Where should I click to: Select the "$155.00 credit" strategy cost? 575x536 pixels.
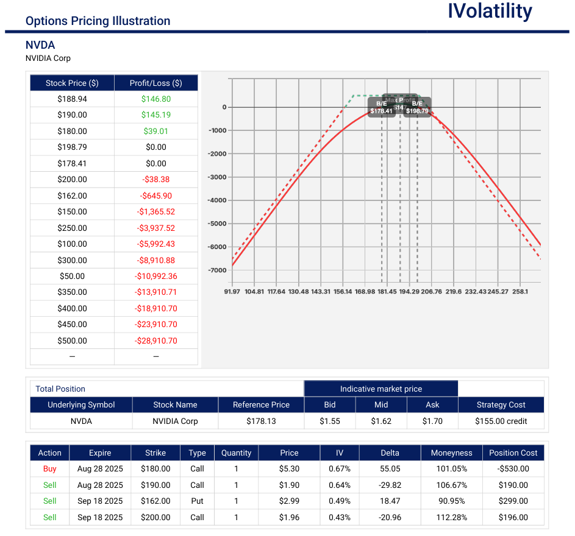pos(501,421)
